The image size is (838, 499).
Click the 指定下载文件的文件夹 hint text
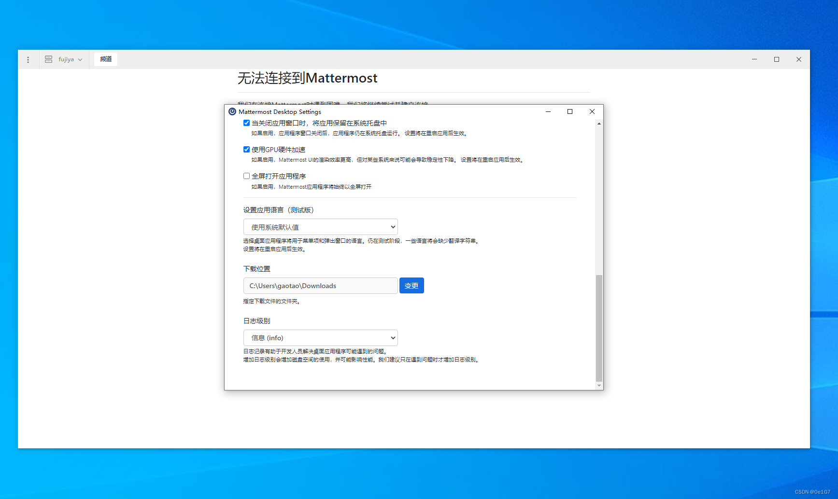tap(272, 301)
